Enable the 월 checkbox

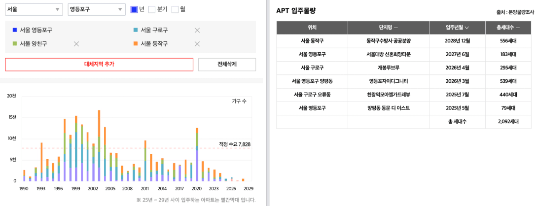175,9
